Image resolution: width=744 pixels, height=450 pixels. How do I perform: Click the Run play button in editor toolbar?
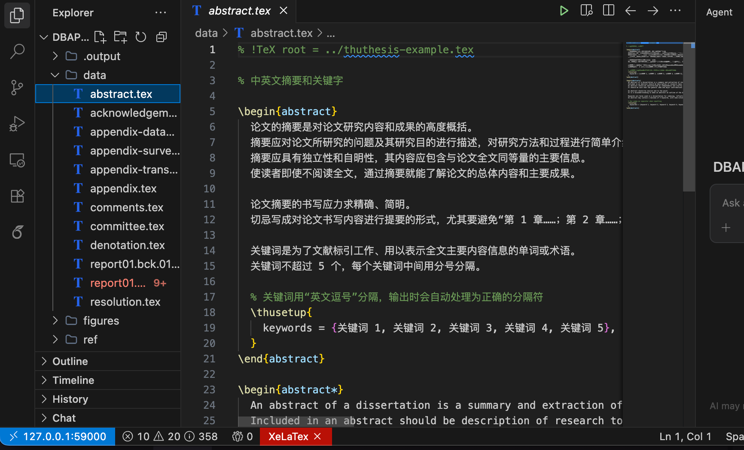pyautogui.click(x=564, y=11)
